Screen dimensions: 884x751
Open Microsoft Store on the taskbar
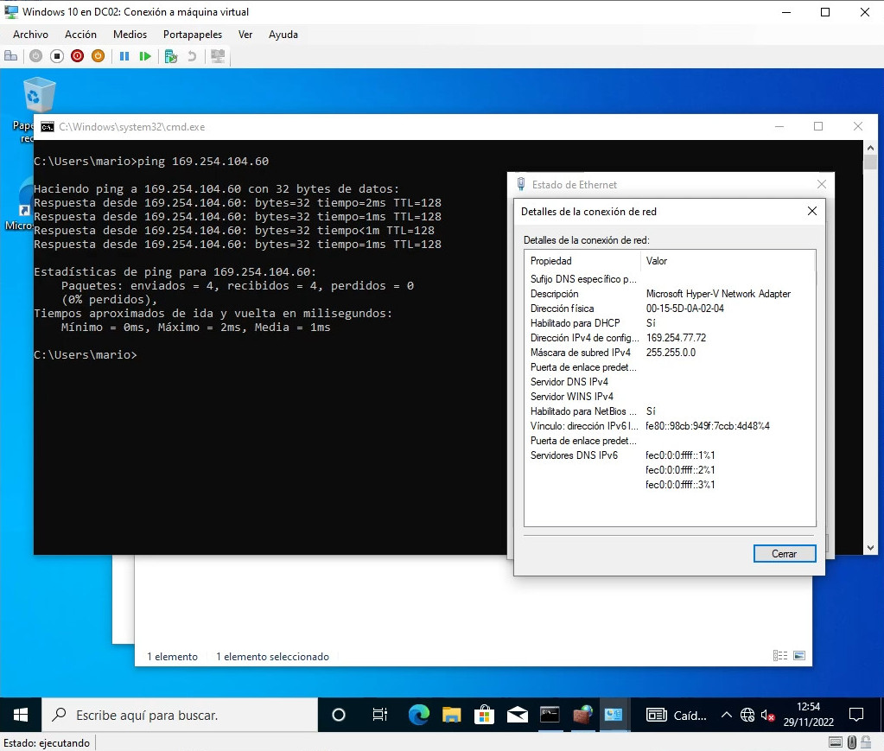pos(485,715)
